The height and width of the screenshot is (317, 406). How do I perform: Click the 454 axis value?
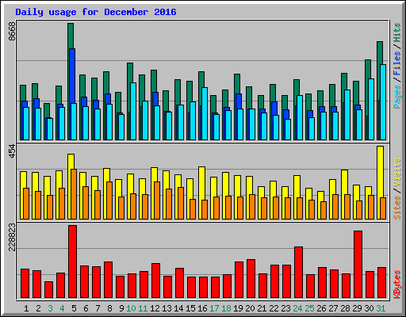[x=12, y=151]
